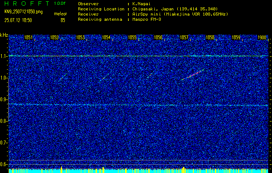The image size is (272, 173).
Task: Click the 1859 time marker
Action: point(236,38)
